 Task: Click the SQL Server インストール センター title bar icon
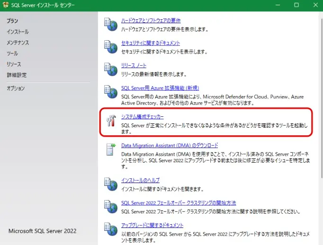pyautogui.click(x=6, y=5)
